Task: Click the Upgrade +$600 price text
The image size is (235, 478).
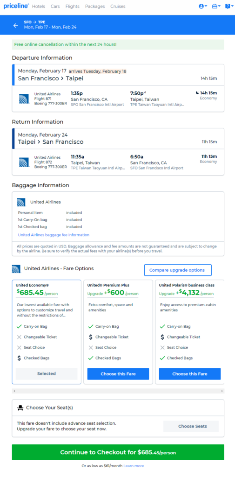Action: coord(113,293)
